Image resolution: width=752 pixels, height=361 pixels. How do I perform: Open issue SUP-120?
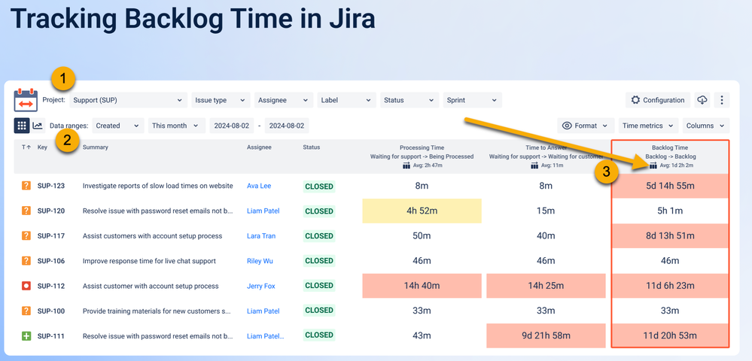pyautogui.click(x=51, y=211)
